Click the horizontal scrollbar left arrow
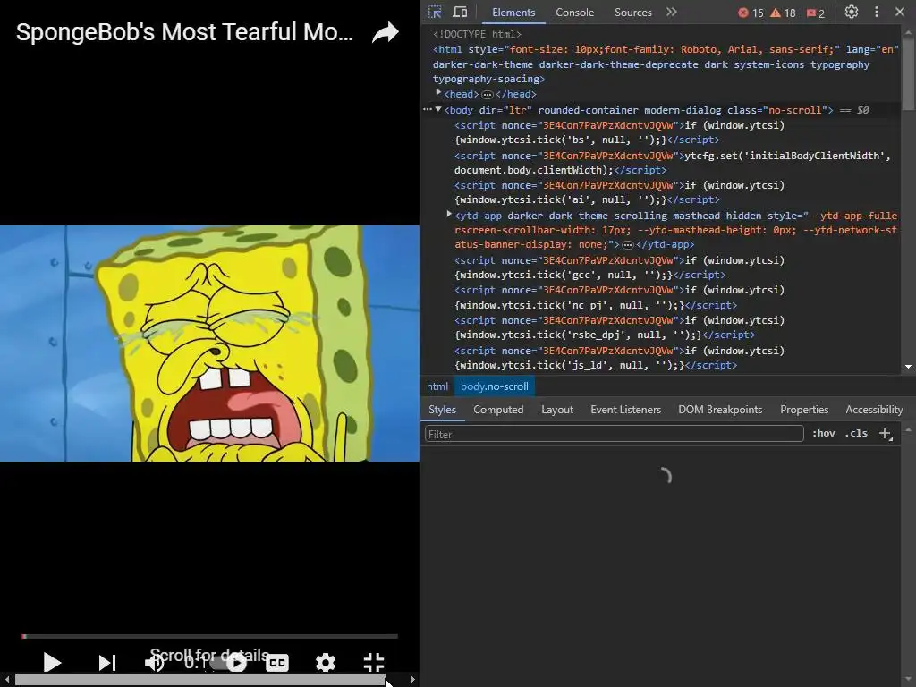 (6, 680)
